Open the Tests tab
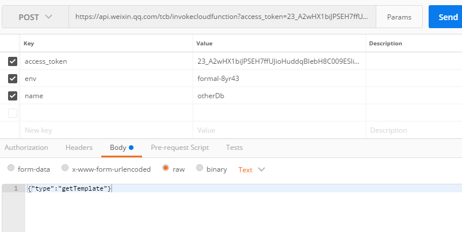 click(x=234, y=148)
